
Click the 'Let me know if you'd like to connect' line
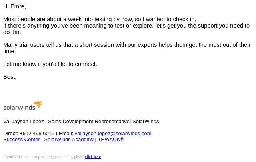50,64
